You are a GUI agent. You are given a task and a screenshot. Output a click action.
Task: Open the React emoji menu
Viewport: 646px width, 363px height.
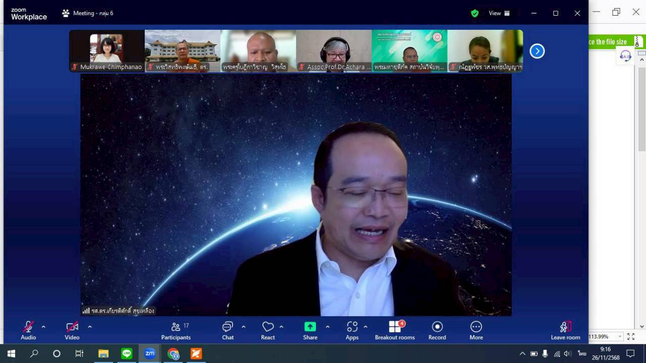tap(267, 331)
